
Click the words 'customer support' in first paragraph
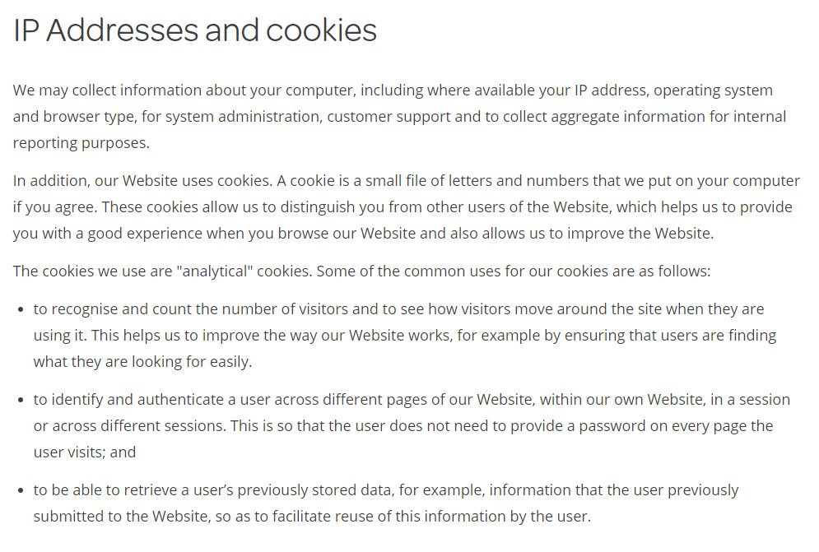tap(389, 116)
